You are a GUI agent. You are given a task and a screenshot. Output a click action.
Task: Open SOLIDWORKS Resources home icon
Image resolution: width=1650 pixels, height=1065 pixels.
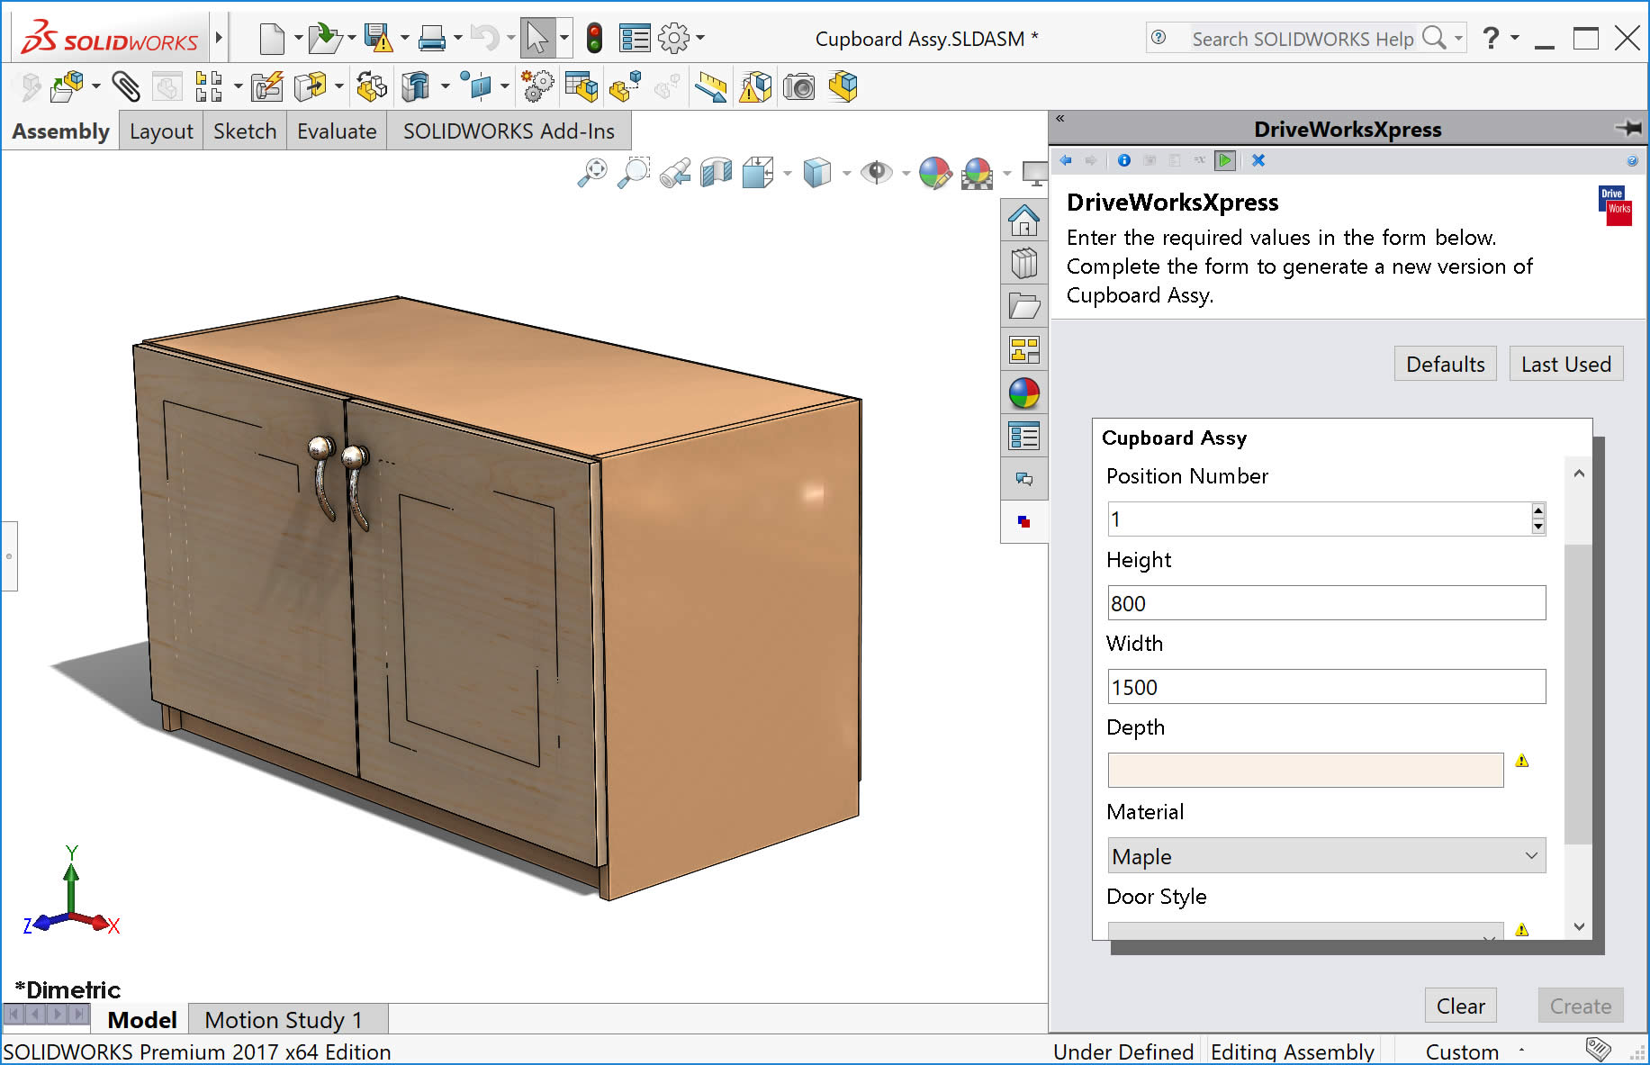click(x=1023, y=220)
